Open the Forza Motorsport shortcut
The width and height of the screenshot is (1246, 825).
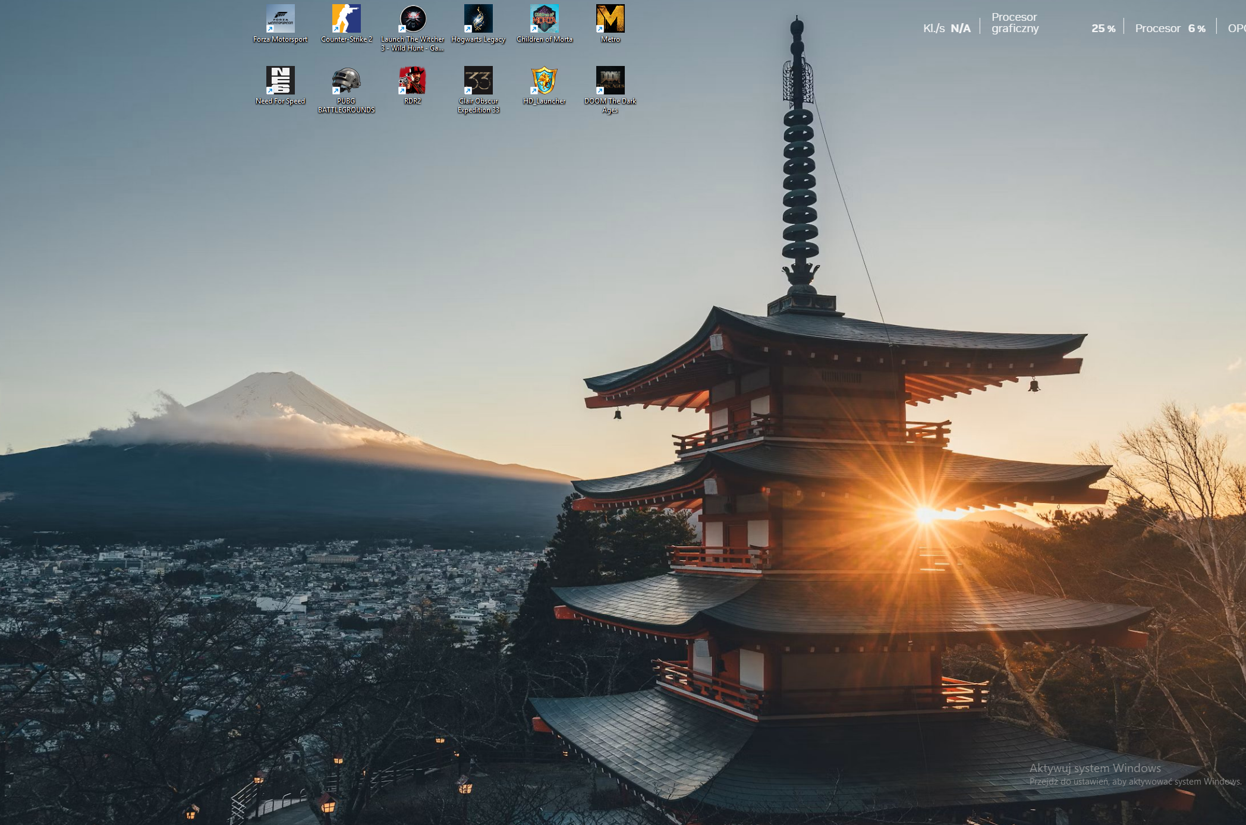(280, 20)
